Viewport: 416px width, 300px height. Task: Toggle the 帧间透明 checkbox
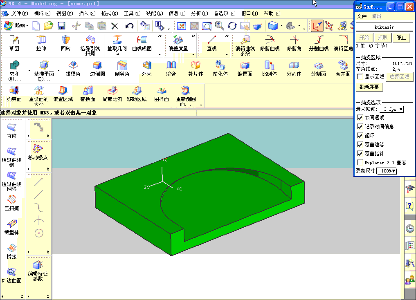coord(360,117)
